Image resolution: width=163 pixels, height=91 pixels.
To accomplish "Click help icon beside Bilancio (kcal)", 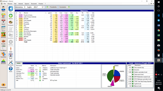I will 133,86.
